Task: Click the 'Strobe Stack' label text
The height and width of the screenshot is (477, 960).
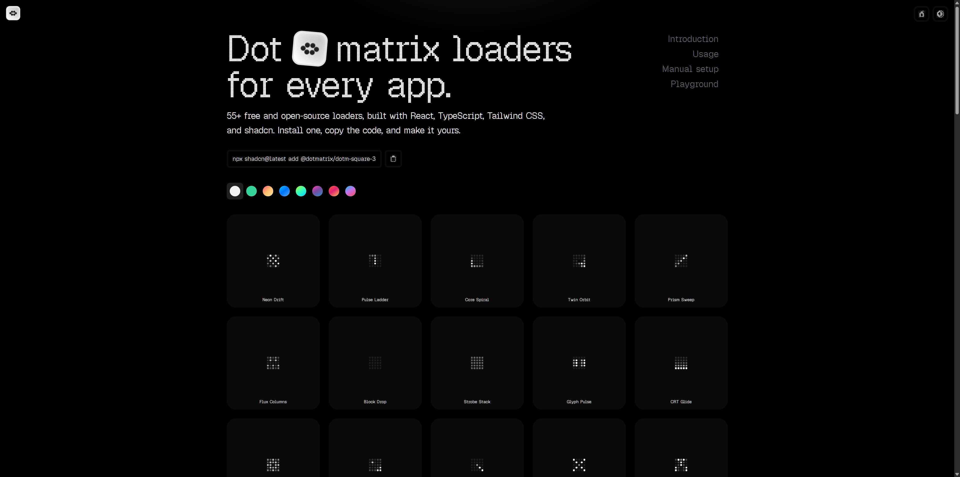Action: click(477, 402)
